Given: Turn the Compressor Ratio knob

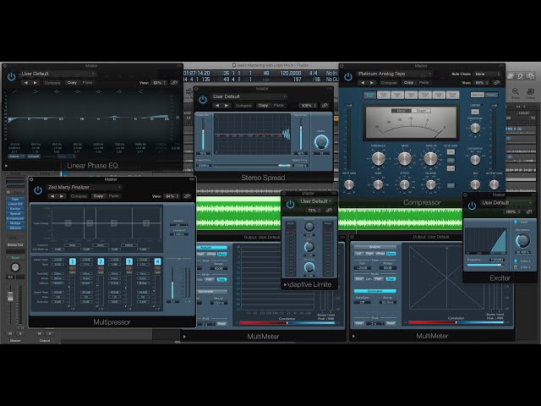Looking at the screenshot, I should pos(404,159).
